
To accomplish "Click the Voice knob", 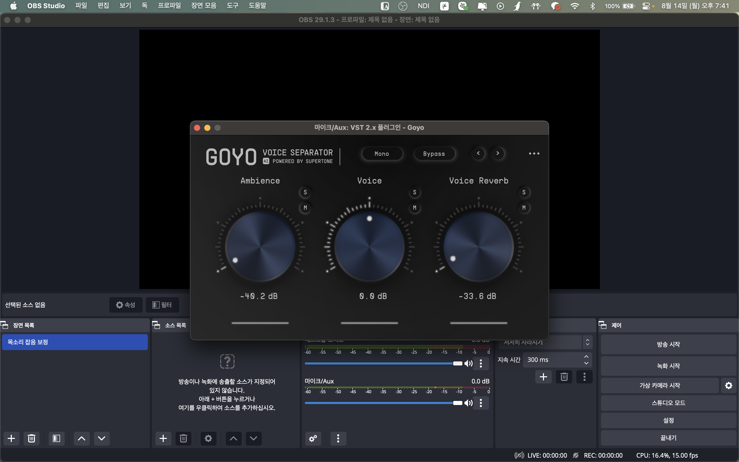I will coord(369,247).
